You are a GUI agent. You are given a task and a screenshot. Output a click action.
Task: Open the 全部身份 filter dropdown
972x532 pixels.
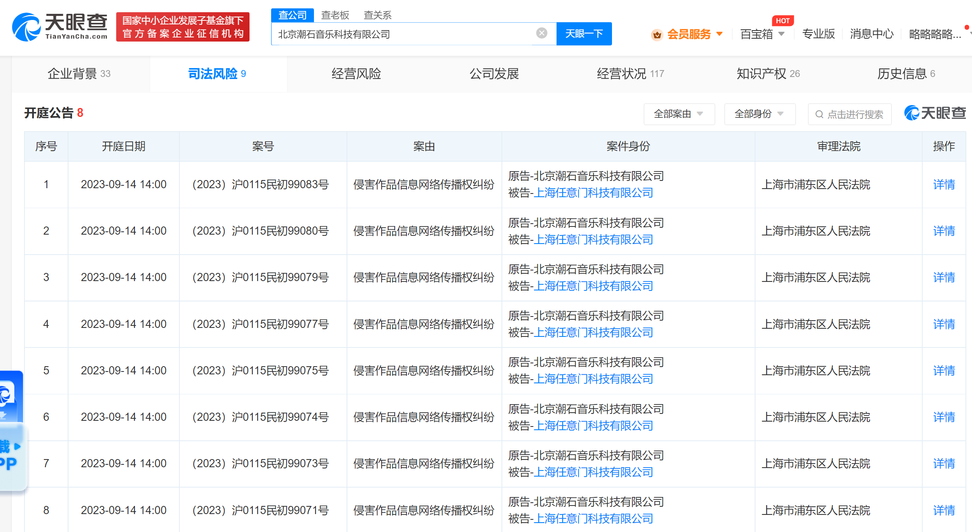click(760, 114)
